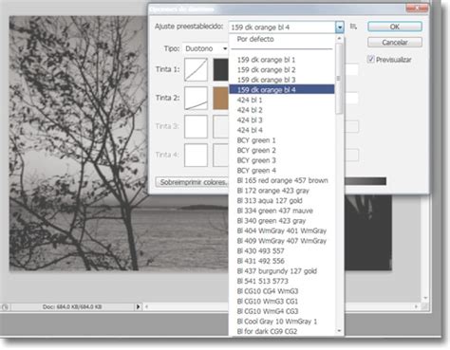Expand the Ajuste preestablecido dropdown arrow
The width and height of the screenshot is (450, 350).
tap(340, 28)
